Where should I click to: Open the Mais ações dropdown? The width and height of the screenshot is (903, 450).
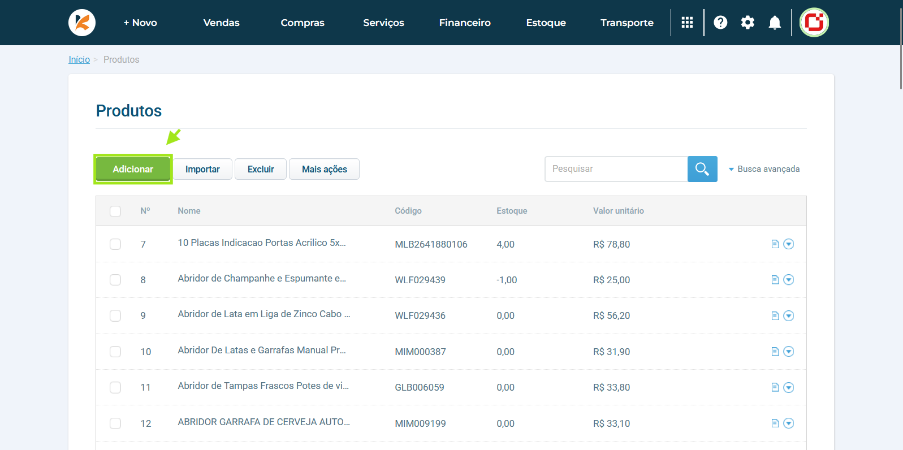[x=324, y=169]
